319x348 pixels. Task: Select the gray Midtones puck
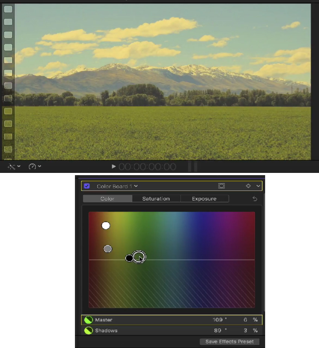[108, 249]
